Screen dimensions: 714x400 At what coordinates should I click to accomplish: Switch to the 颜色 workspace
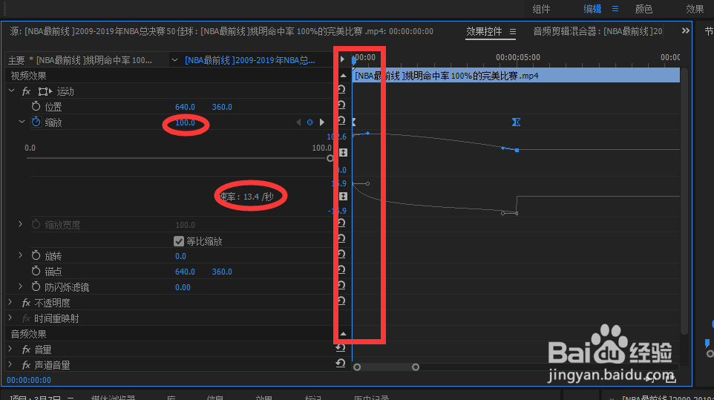(x=644, y=9)
